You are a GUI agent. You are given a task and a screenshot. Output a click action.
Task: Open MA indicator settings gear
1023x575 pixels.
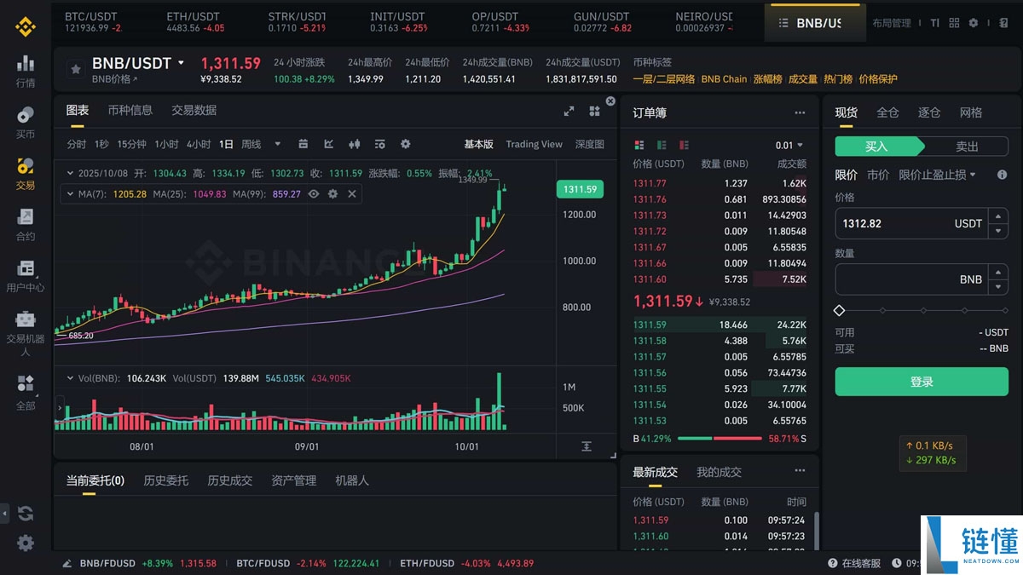click(332, 194)
